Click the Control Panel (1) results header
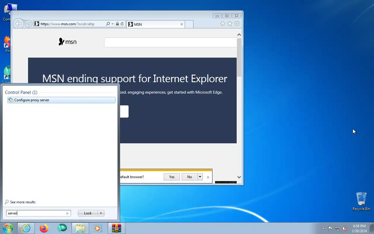The height and width of the screenshot is (234, 374). click(21, 92)
